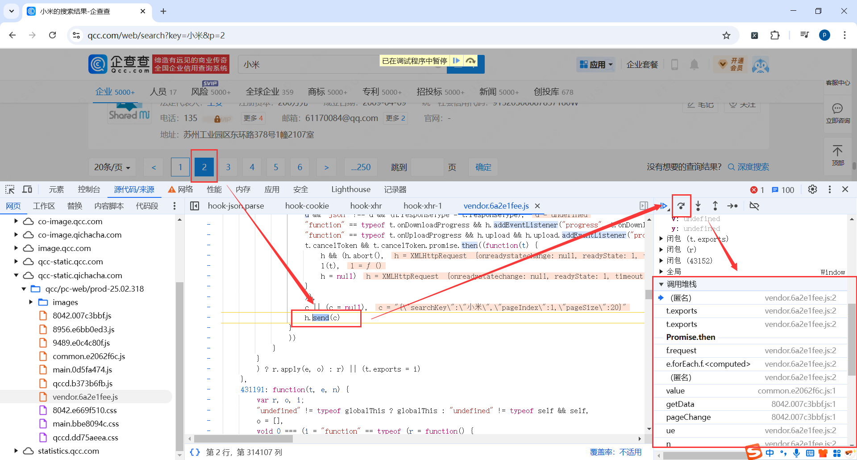
Task: Open the 企业套餐 link
Action: coord(642,65)
